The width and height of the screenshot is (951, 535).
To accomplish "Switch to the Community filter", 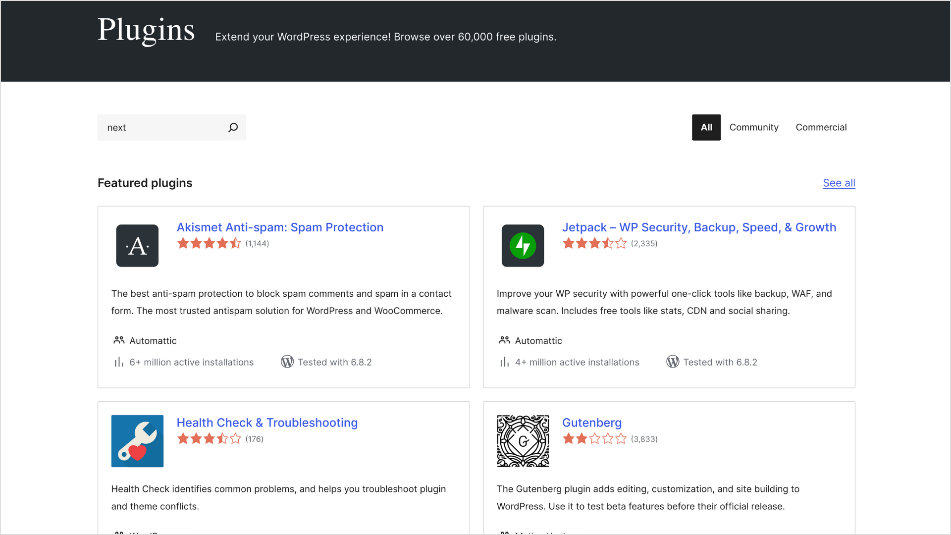I will coord(753,127).
